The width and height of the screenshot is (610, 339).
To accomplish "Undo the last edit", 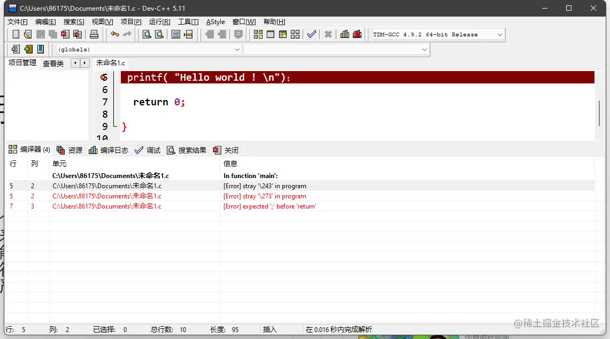I will coord(115,34).
